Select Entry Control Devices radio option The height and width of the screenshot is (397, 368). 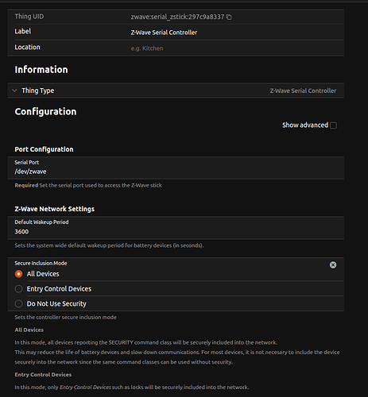(18, 289)
